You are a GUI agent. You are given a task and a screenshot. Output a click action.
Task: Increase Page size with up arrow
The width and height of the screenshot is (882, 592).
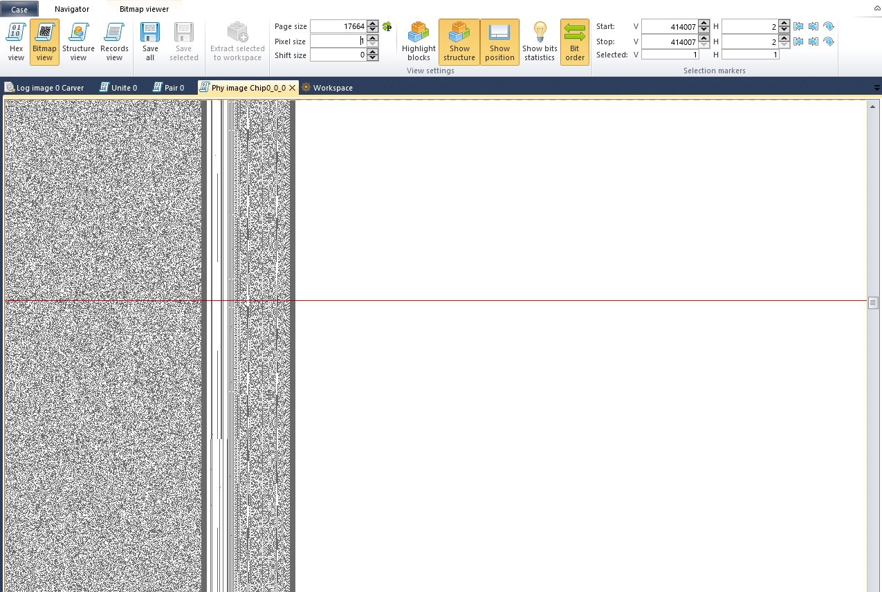pos(373,24)
